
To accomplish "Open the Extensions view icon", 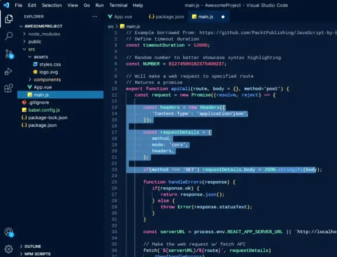I will coord(9,88).
